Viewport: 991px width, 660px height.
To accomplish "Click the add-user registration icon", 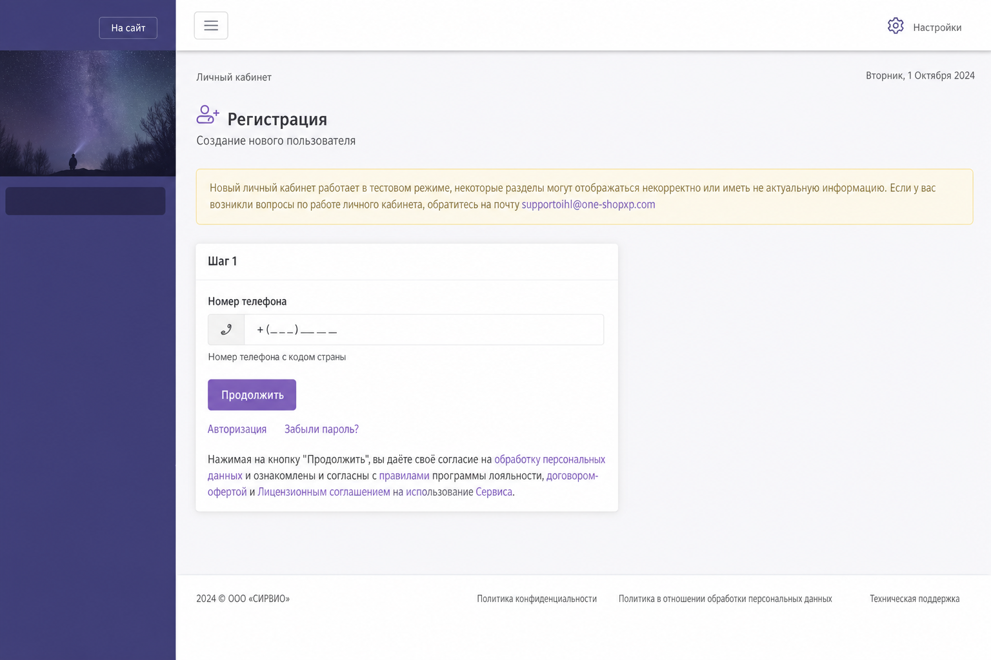I will point(208,115).
